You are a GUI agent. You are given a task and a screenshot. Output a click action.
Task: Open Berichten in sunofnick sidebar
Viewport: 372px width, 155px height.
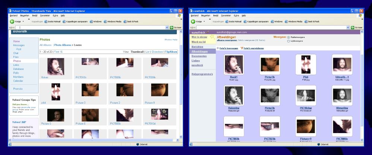point(197,47)
